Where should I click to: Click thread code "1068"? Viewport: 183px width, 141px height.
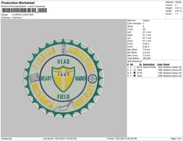pyautogui.click(x=160, y=70)
